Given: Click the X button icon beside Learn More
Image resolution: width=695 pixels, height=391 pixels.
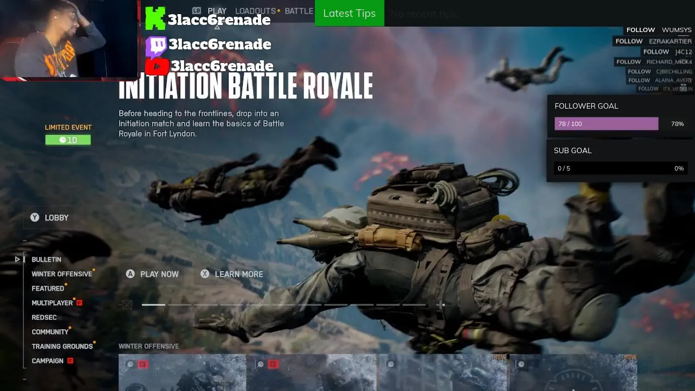Looking at the screenshot, I should pyautogui.click(x=205, y=274).
